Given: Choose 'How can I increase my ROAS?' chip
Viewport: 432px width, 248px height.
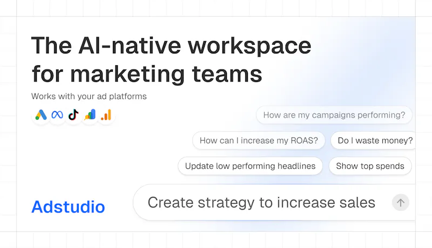Looking at the screenshot, I should 259,141.
